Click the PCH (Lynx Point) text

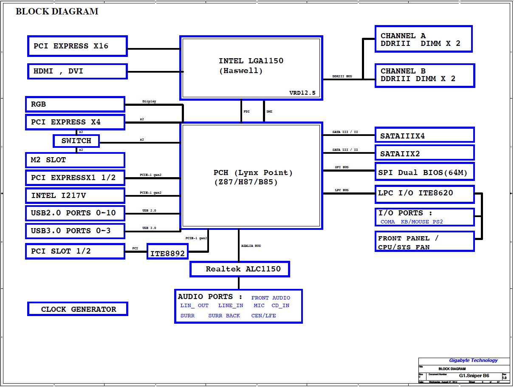coord(253,173)
